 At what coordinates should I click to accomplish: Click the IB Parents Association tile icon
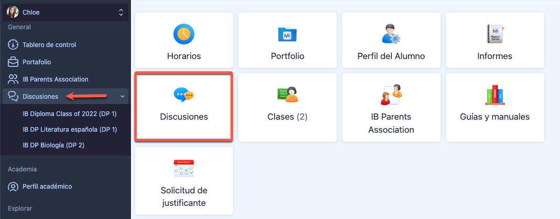pos(391,94)
